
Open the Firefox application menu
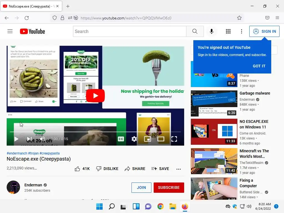point(277,18)
